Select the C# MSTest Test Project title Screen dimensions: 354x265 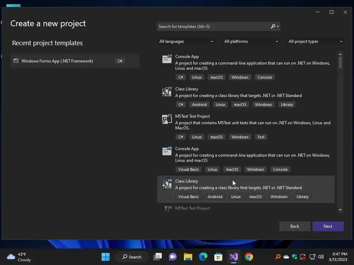coord(193,116)
